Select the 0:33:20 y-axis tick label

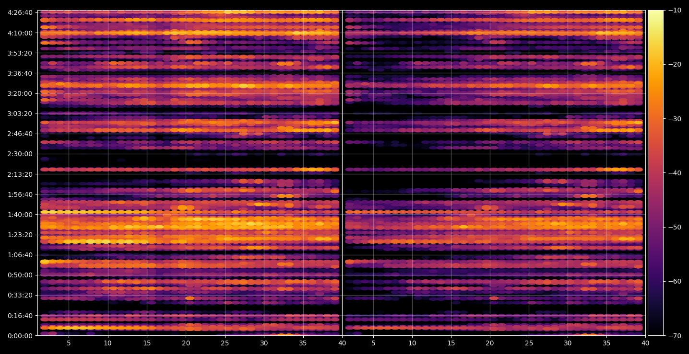pos(20,295)
